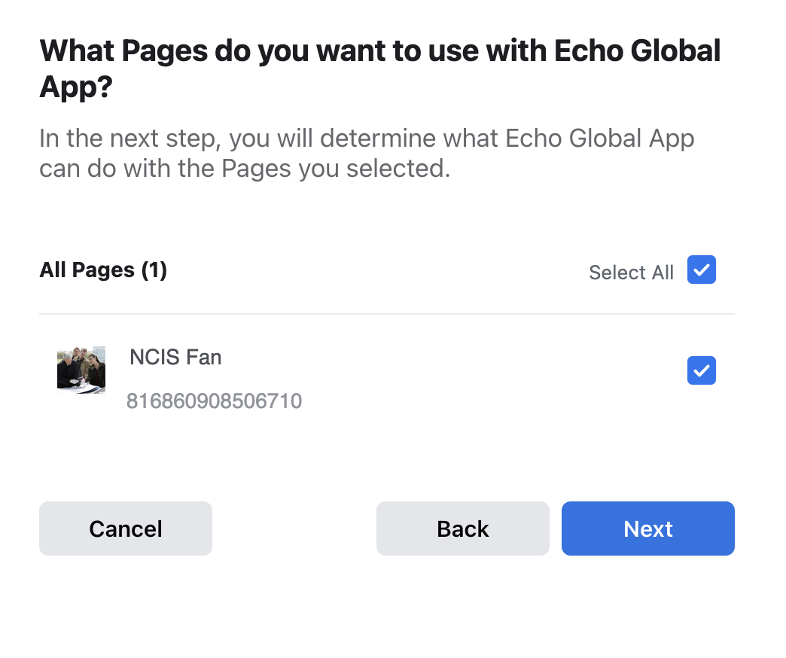Open the NCIS Fan profile thumbnail
786x658 pixels.
coord(81,370)
